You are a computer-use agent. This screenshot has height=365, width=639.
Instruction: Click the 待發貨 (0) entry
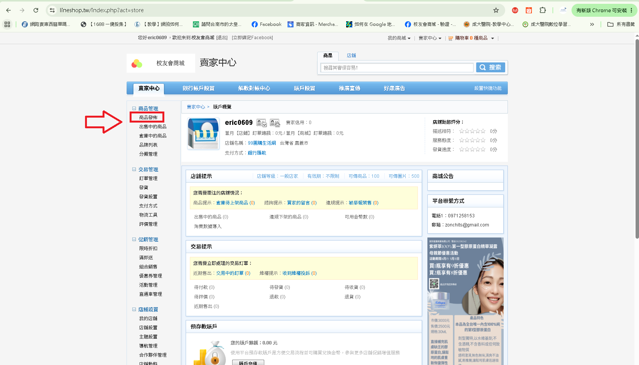pyautogui.click(x=280, y=287)
